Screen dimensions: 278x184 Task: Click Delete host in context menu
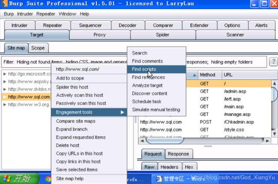click(89, 146)
